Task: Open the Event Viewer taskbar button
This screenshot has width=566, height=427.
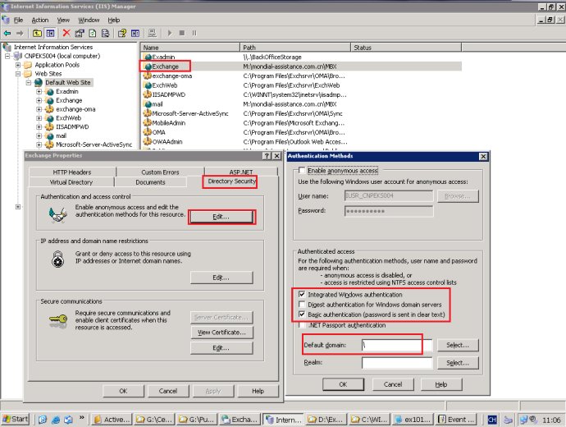Action: (x=454, y=420)
